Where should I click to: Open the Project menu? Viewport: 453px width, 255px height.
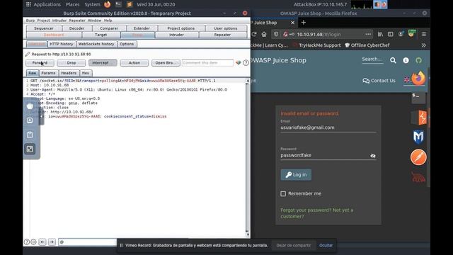tap(43, 21)
